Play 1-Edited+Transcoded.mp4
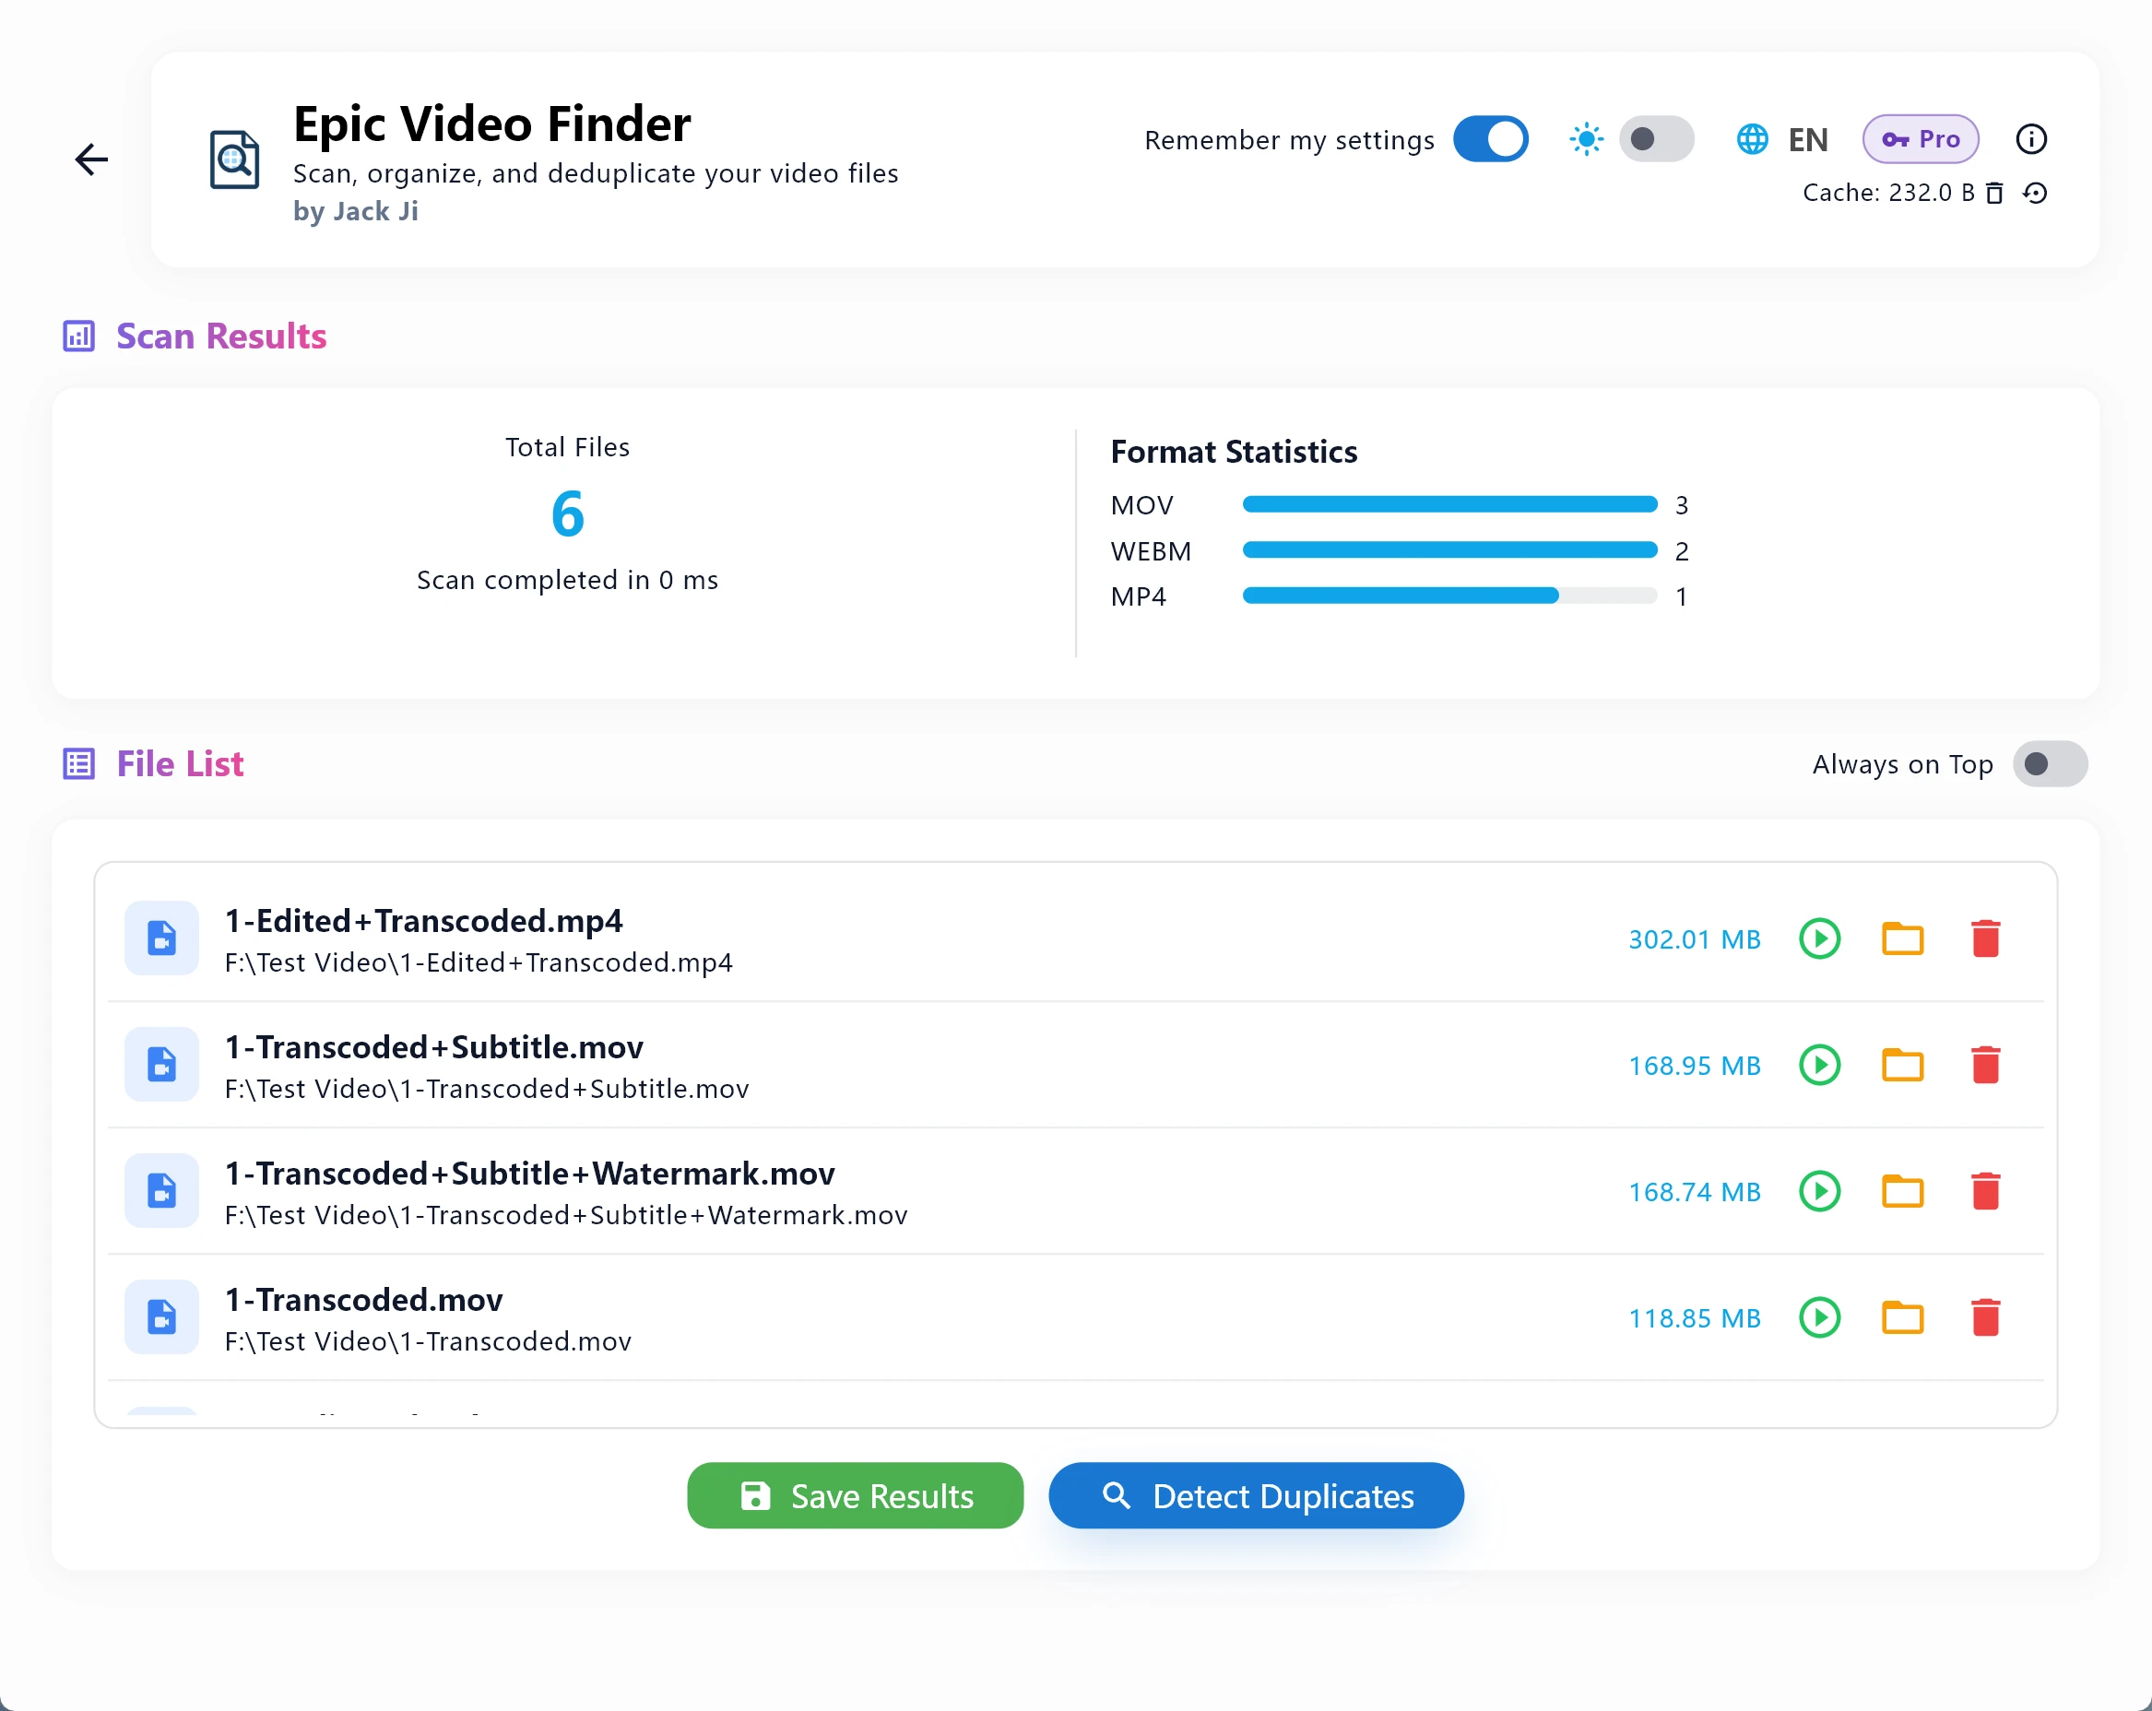 [x=1820, y=938]
